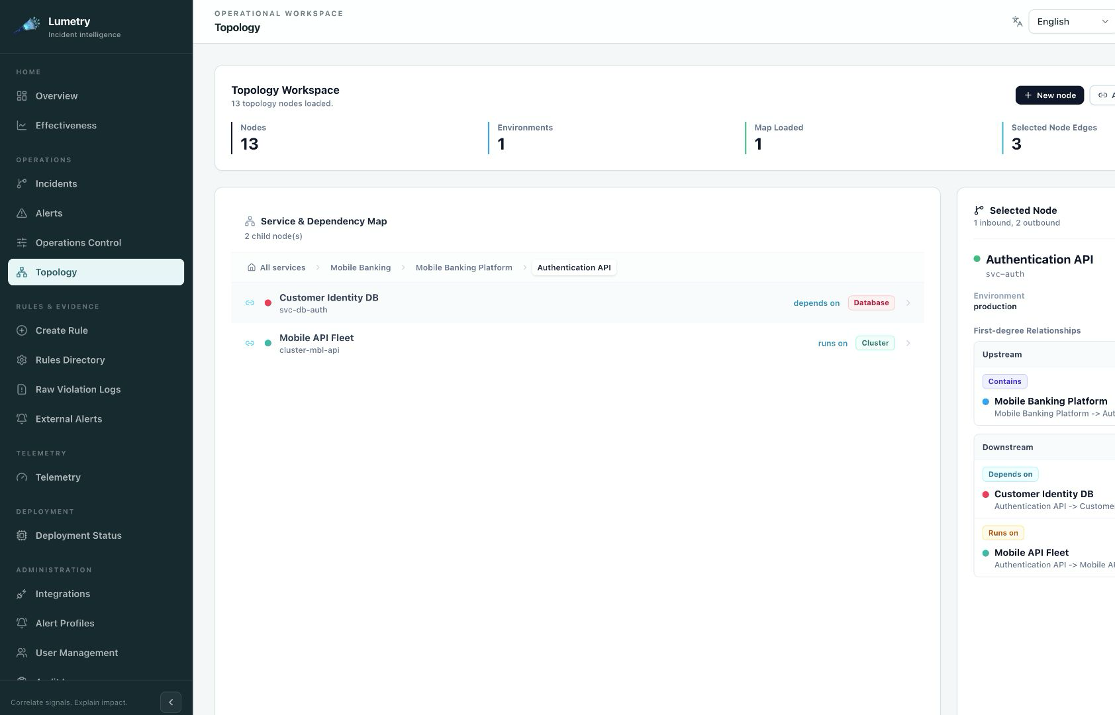
Task: Click the Database tag badge
Action: click(871, 303)
